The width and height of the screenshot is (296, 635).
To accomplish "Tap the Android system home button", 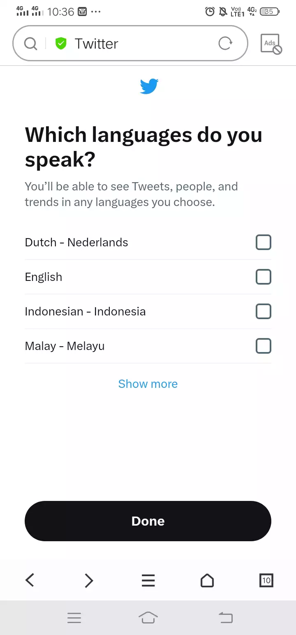I will (x=148, y=617).
